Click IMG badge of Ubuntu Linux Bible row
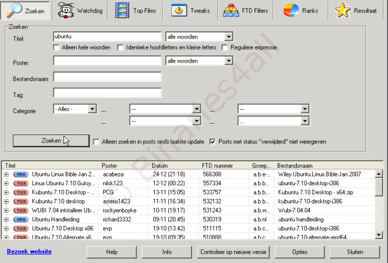The image size is (388, 263). click(x=21, y=174)
